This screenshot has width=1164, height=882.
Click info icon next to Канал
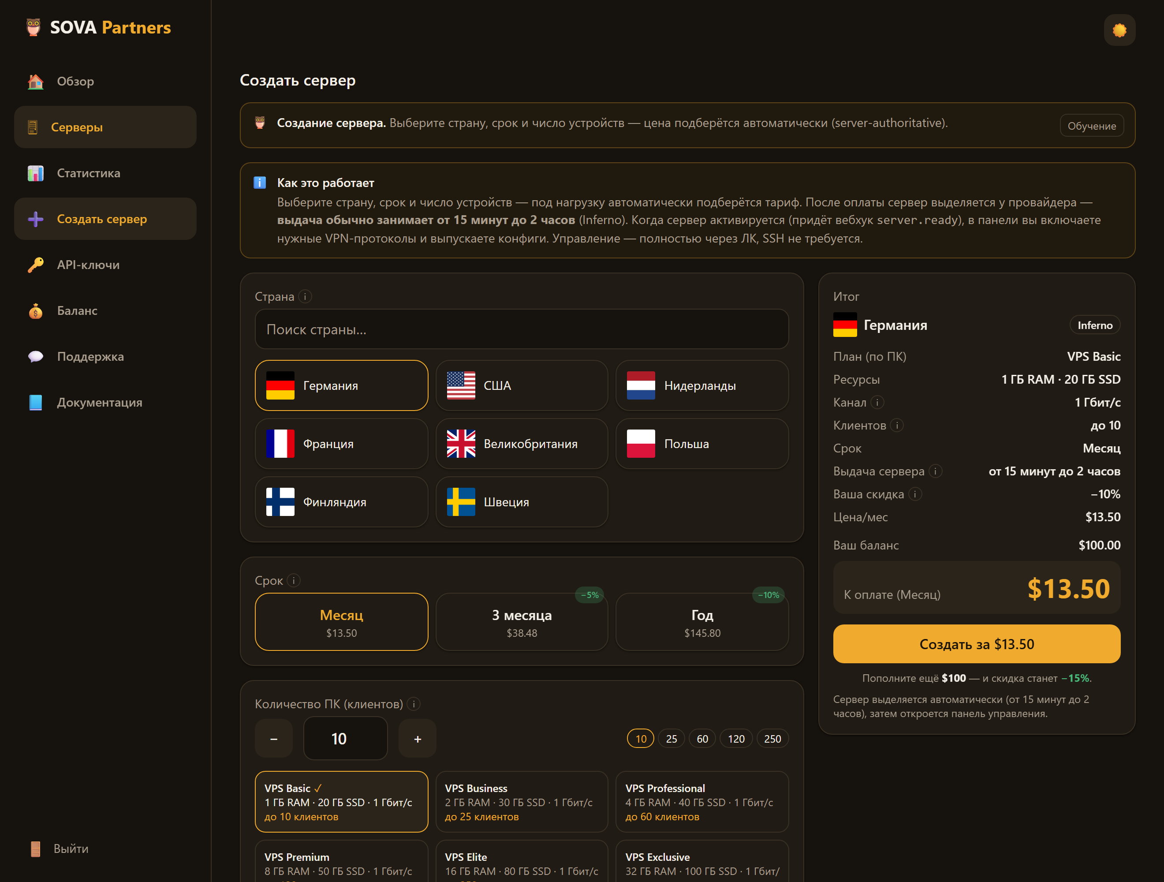877,402
